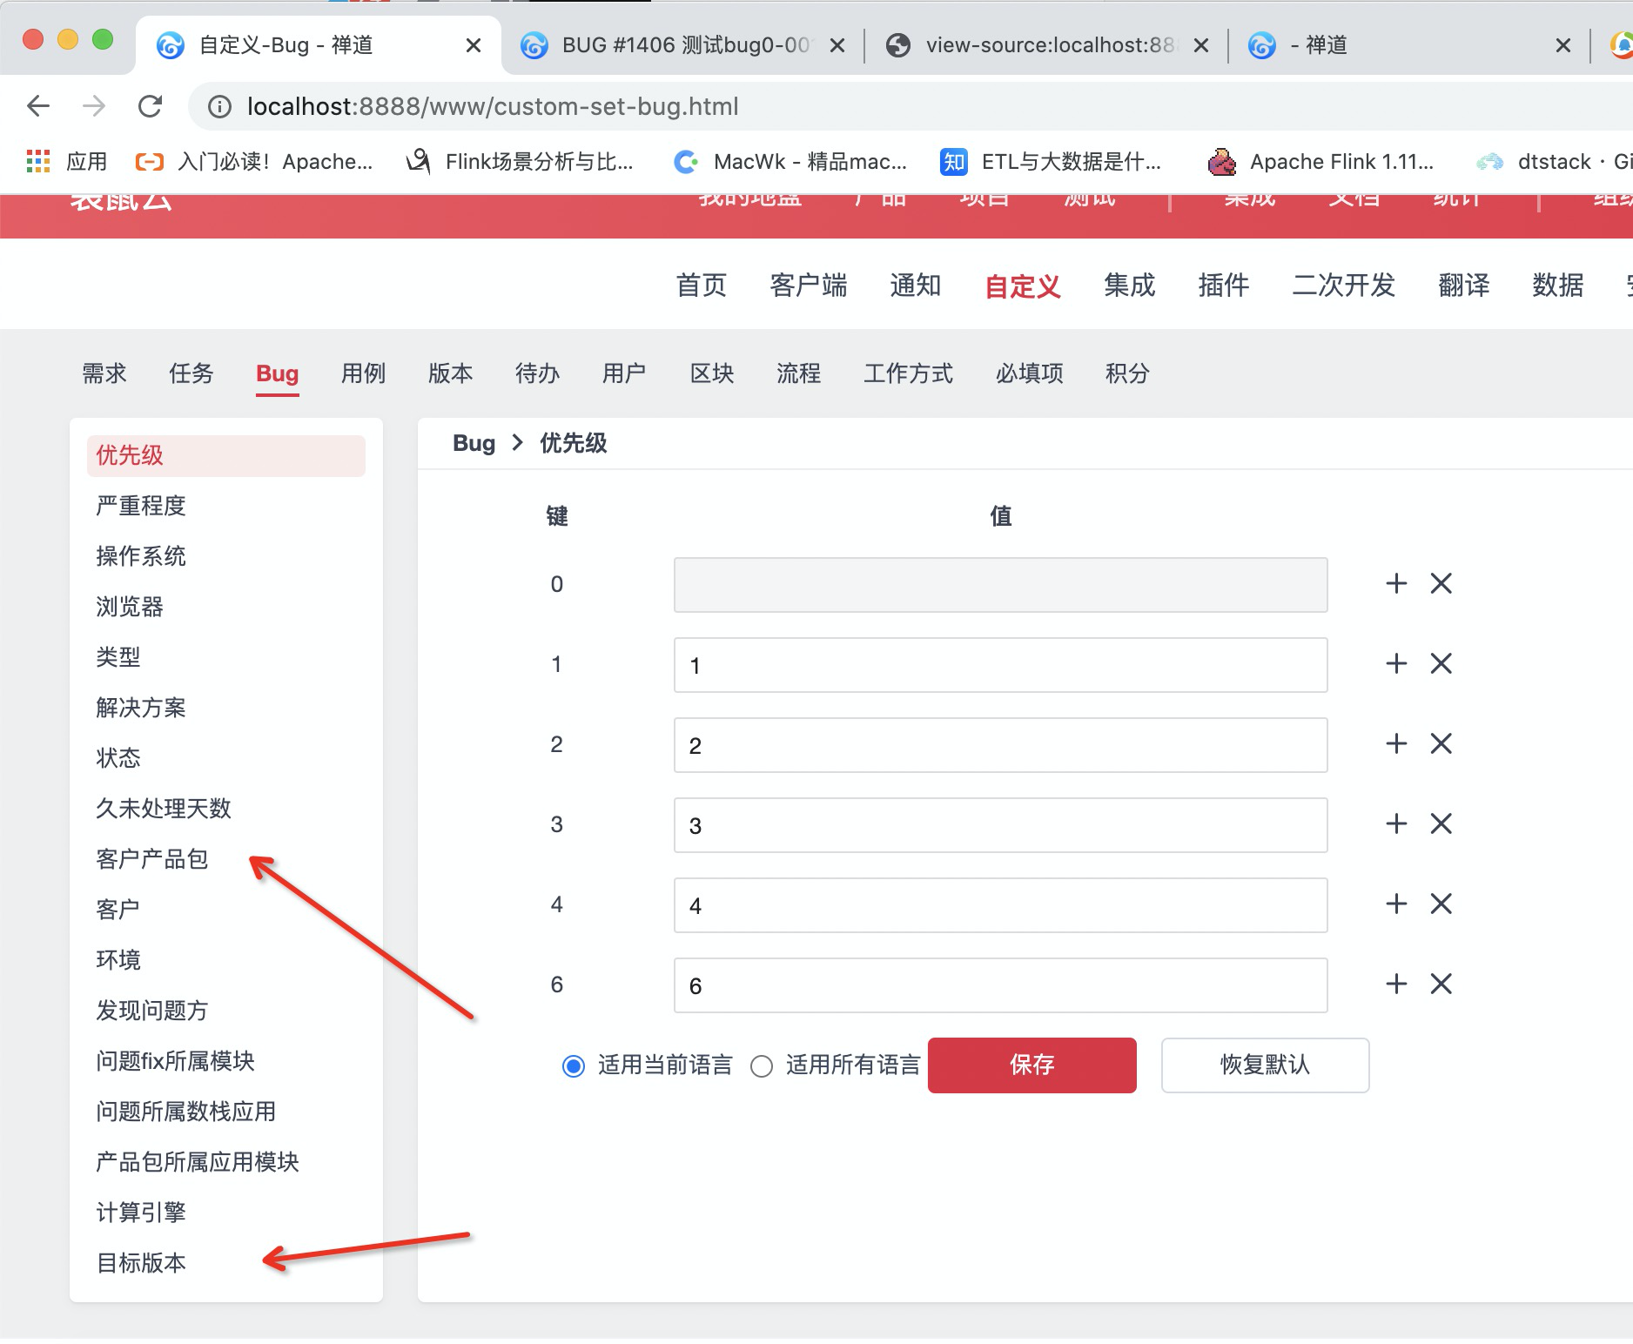Close the view-source tab
Image resolution: width=1633 pixels, height=1344 pixels.
click(1201, 45)
